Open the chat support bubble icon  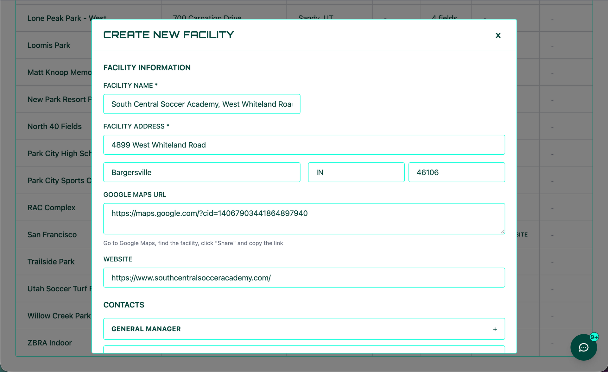[584, 347]
